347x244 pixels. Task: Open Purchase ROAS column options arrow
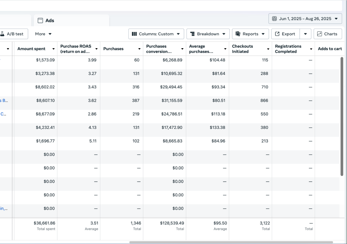point(96,49)
